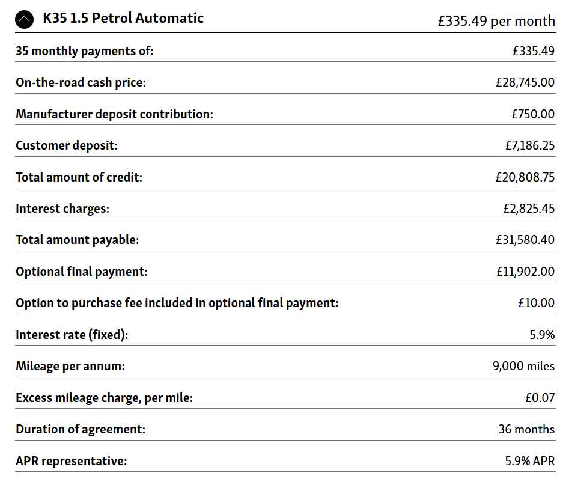This screenshot has width=566, height=482.
Task: Select the 35 monthly payments label
Action: [85, 51]
